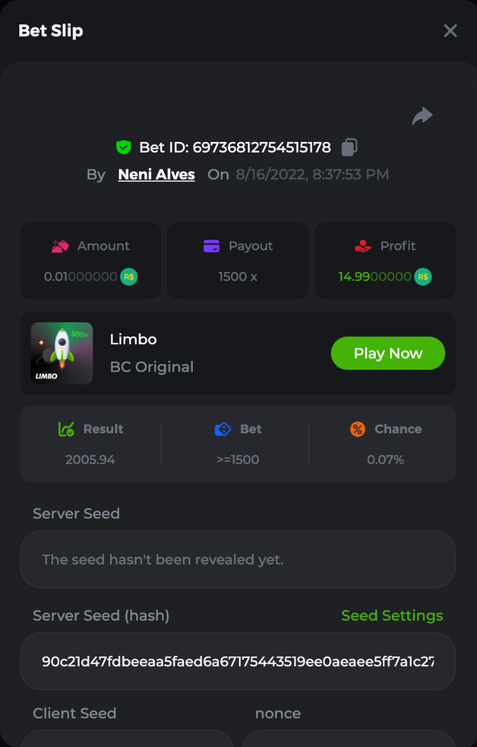Open Seed Settings
477x747 pixels.
392,616
